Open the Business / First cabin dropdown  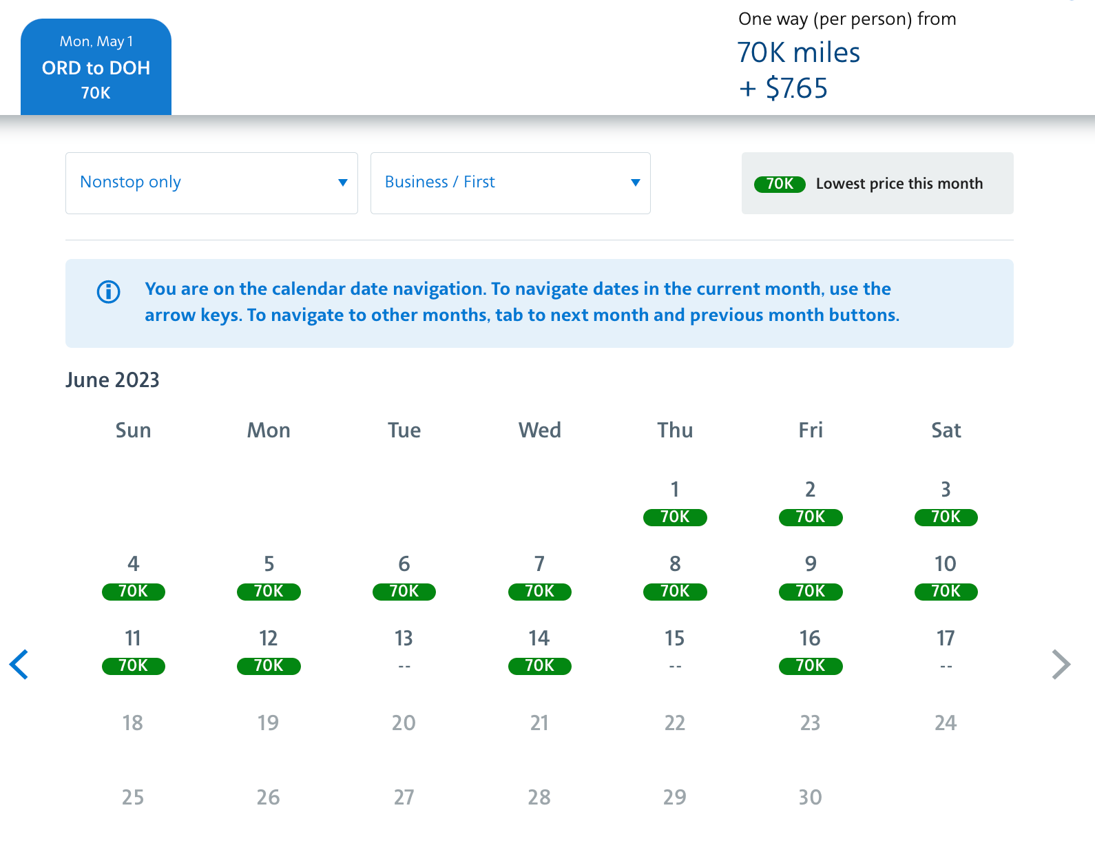pos(510,183)
